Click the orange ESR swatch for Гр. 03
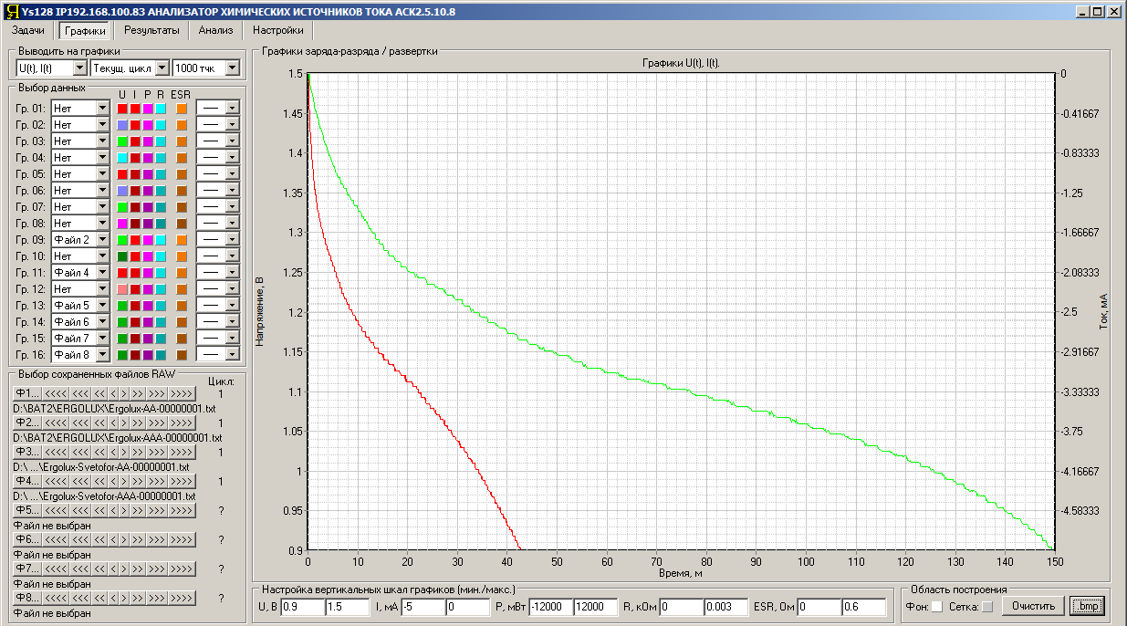Viewport: 1127px width, 626px height. point(182,141)
